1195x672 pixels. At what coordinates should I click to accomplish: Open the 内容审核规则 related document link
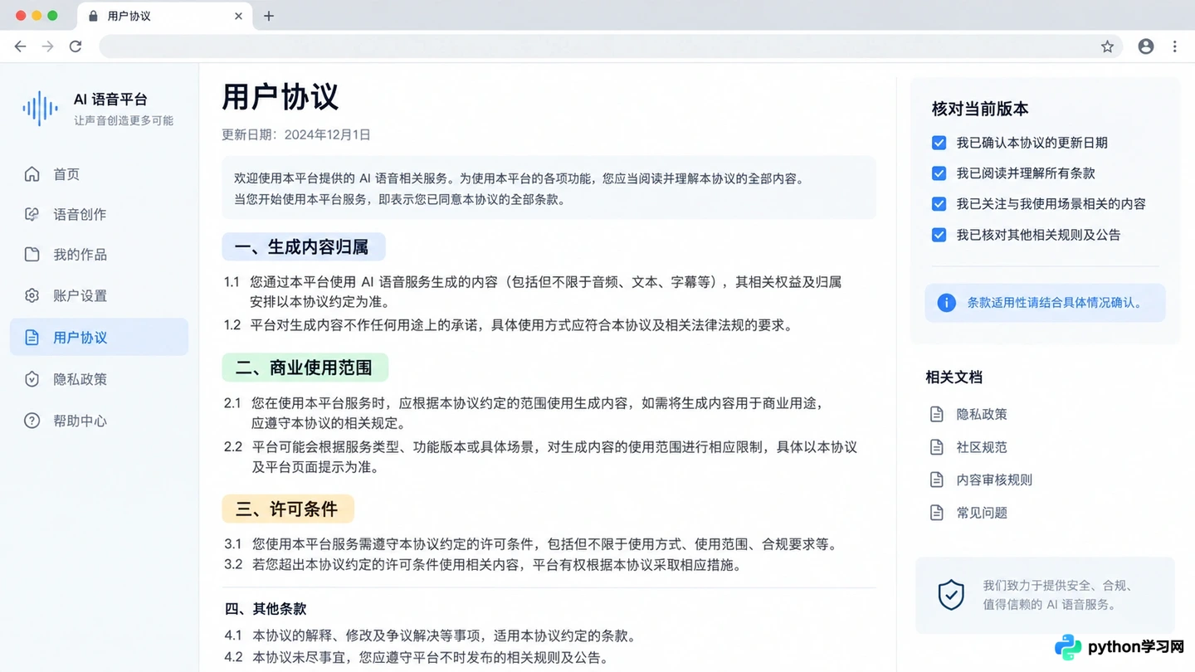(994, 480)
